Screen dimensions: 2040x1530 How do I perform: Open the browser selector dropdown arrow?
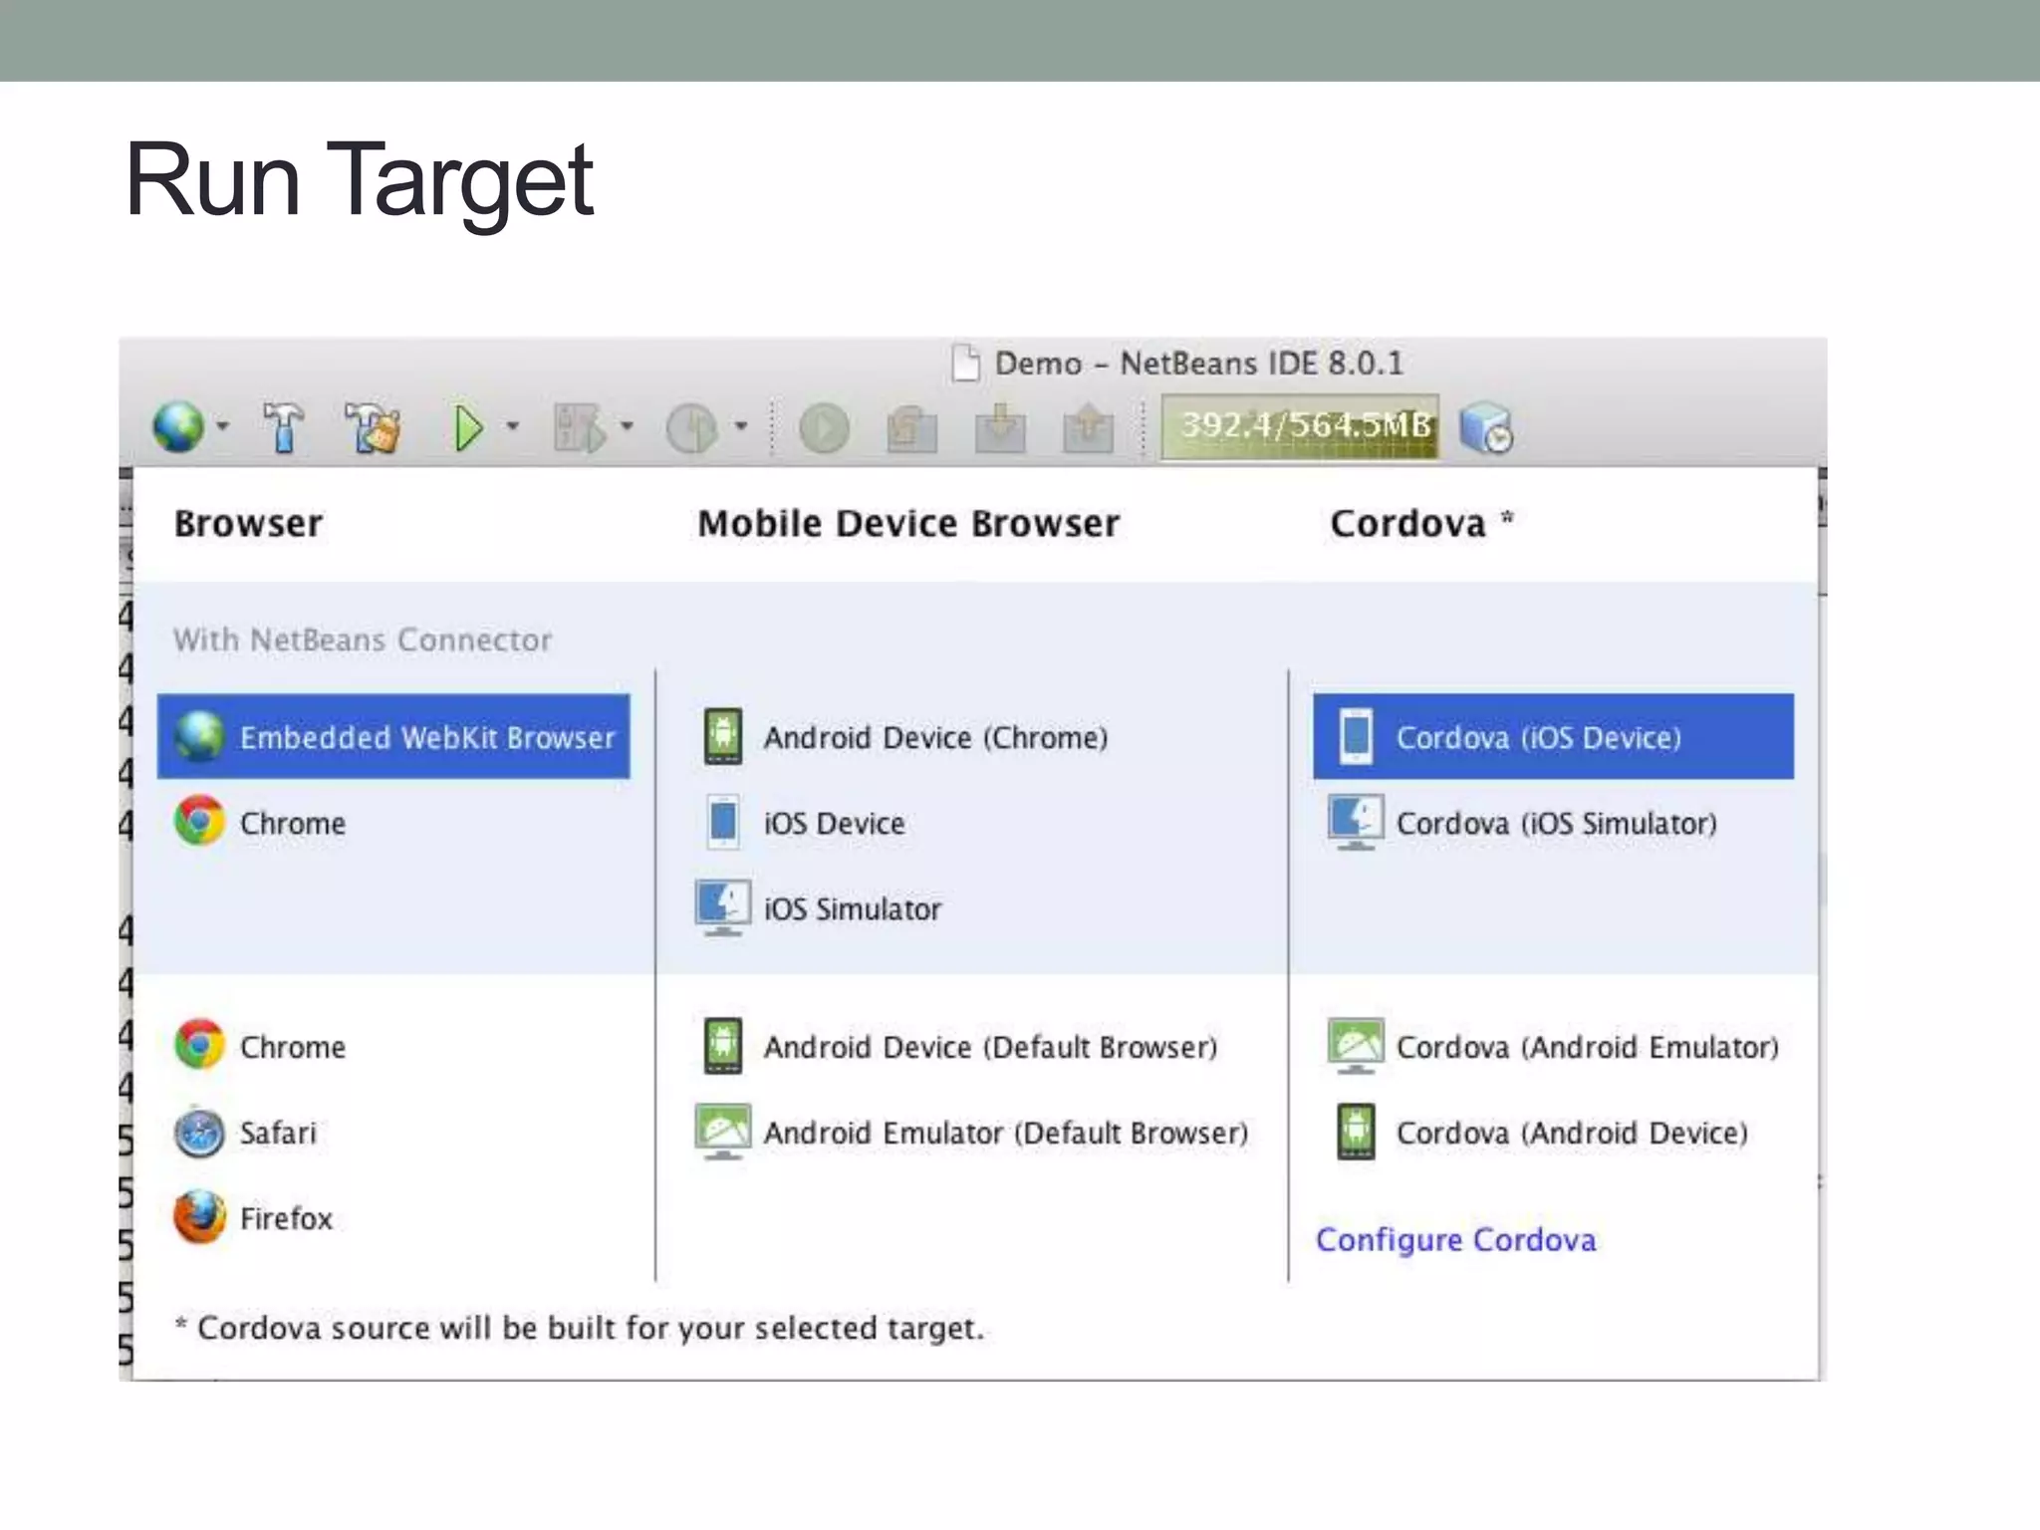(222, 426)
